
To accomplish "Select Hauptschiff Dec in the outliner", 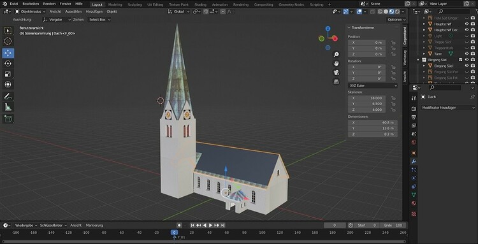I will coord(445,30).
